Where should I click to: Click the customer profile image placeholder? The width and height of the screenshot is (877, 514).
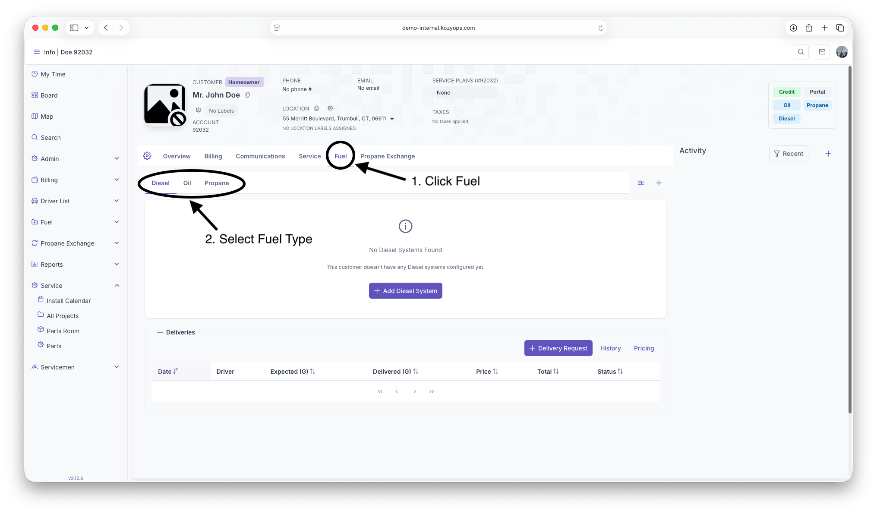pos(165,105)
